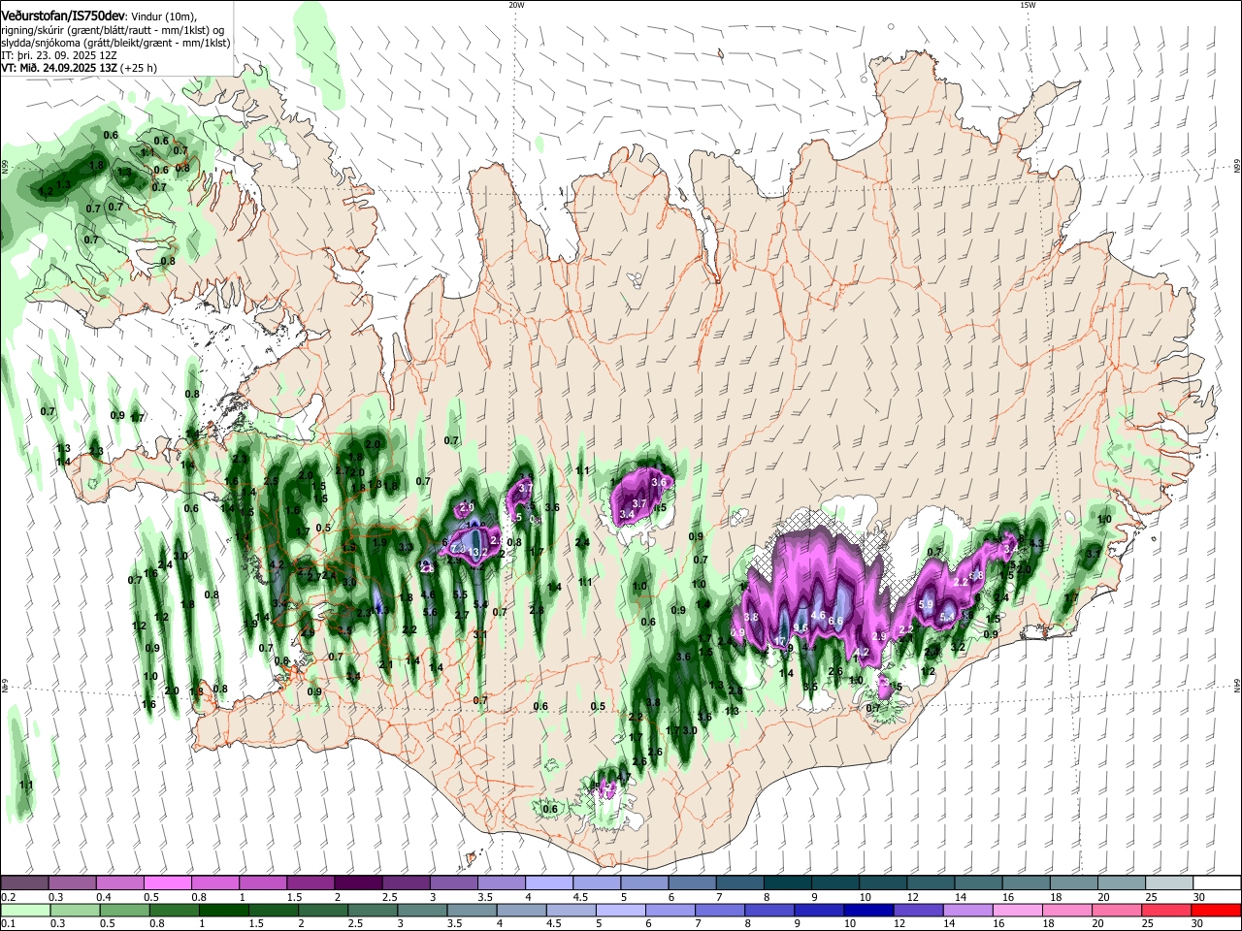Click the '0.2' label under the purple legend row

tap(7, 897)
